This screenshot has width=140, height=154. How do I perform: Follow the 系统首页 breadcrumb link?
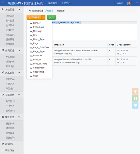pos(49,11)
